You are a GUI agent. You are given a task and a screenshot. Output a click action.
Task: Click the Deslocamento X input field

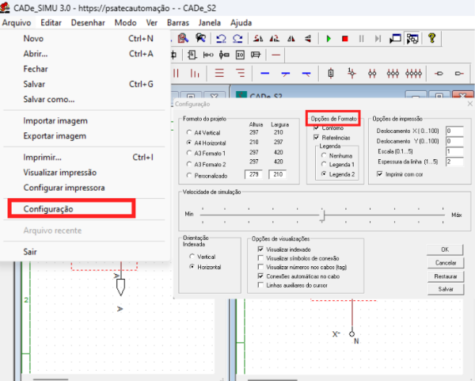454,131
